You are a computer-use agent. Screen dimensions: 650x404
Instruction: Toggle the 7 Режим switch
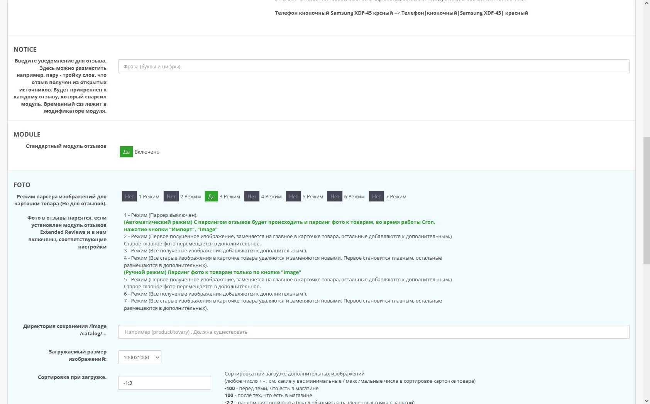tap(376, 196)
